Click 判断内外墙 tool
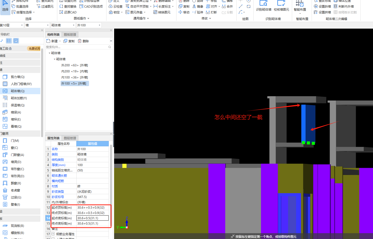 pyautogui.click(x=344, y=6)
